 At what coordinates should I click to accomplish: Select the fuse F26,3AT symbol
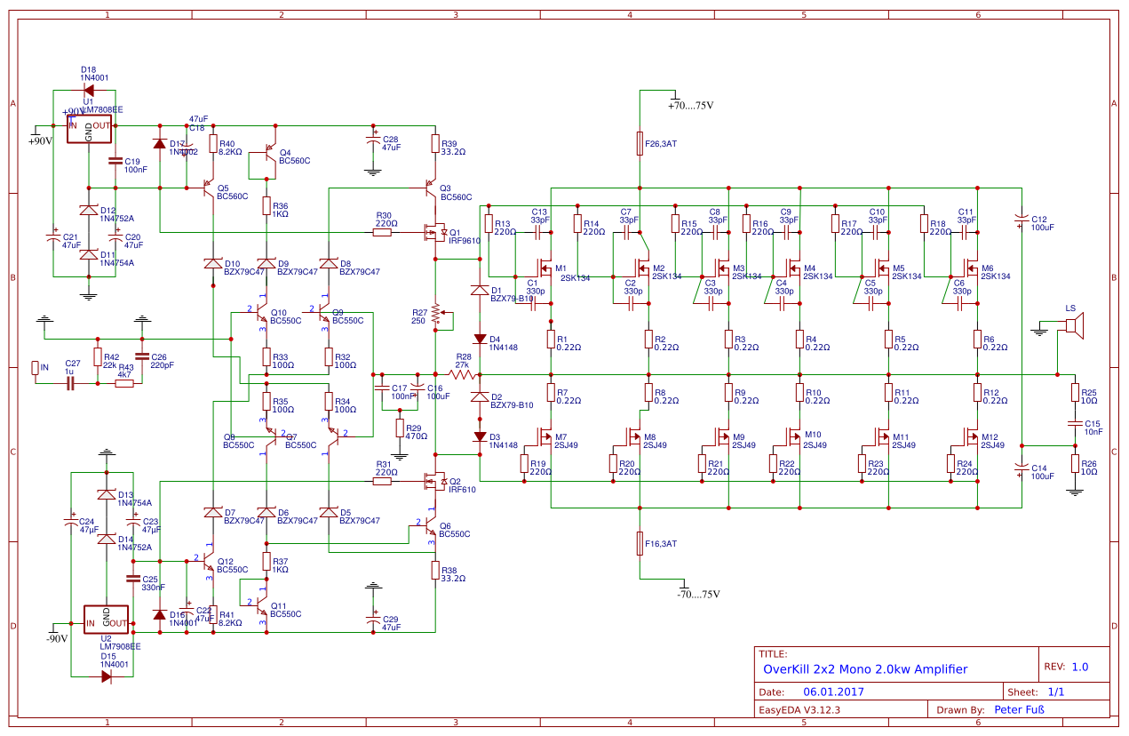coord(639,142)
